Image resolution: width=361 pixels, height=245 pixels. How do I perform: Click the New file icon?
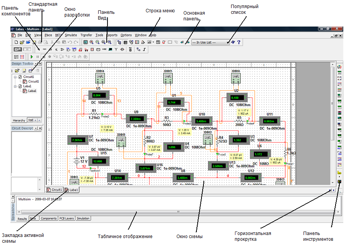[16, 42]
